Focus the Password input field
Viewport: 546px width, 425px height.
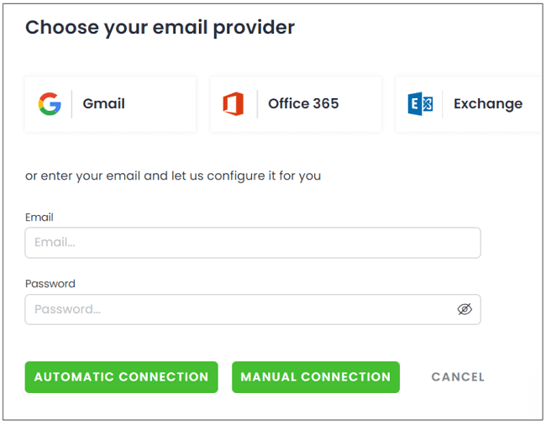point(235,309)
